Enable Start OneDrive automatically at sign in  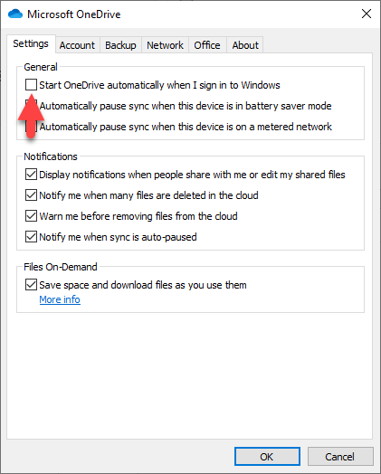point(31,85)
